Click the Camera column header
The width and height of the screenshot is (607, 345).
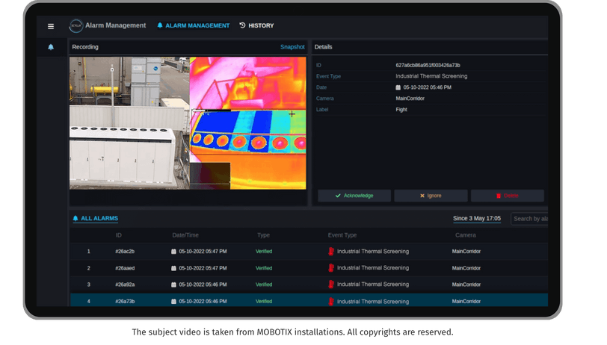pos(465,235)
